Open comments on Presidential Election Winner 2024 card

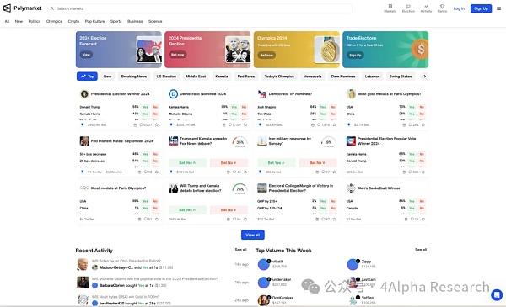tap(146, 124)
